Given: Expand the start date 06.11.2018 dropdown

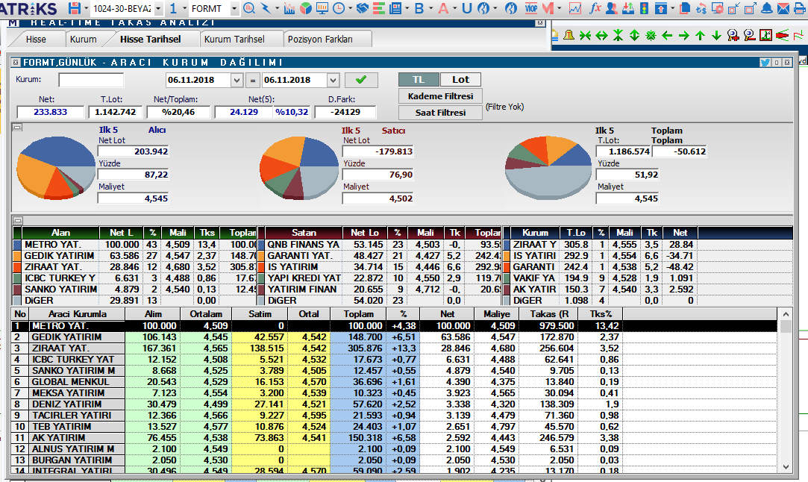Looking at the screenshot, I should [237, 80].
